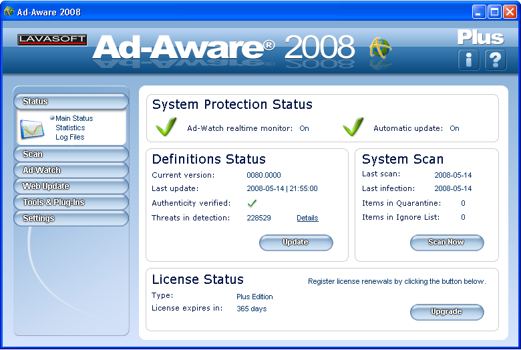Minimize the Ad-Aware 2008 window
Screen dimensions: 521x350
478,12
